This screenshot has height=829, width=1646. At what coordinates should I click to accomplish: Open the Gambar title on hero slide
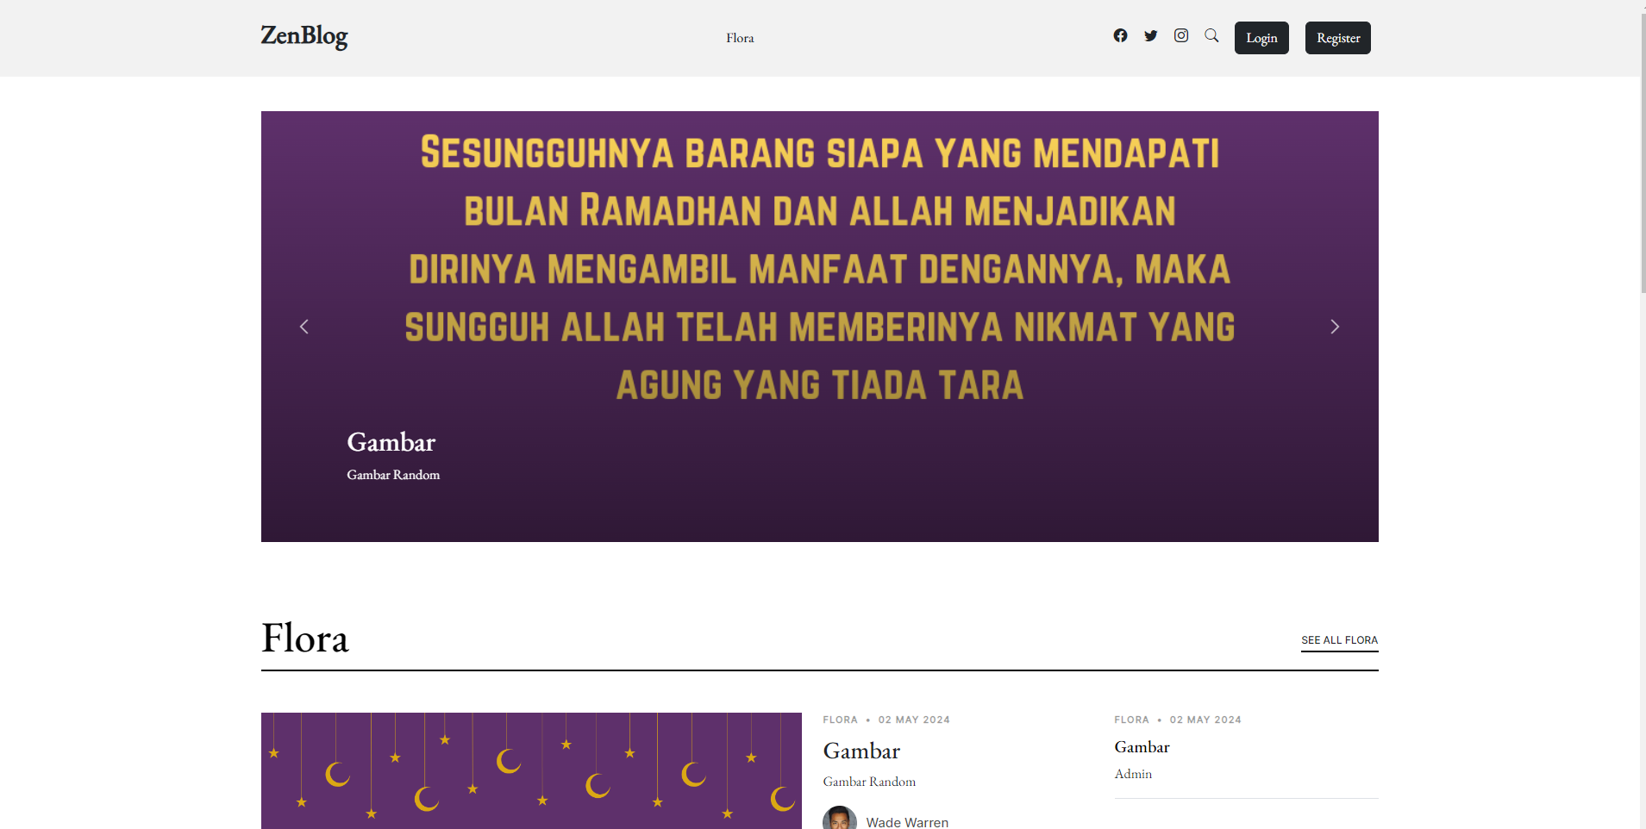[x=391, y=442]
